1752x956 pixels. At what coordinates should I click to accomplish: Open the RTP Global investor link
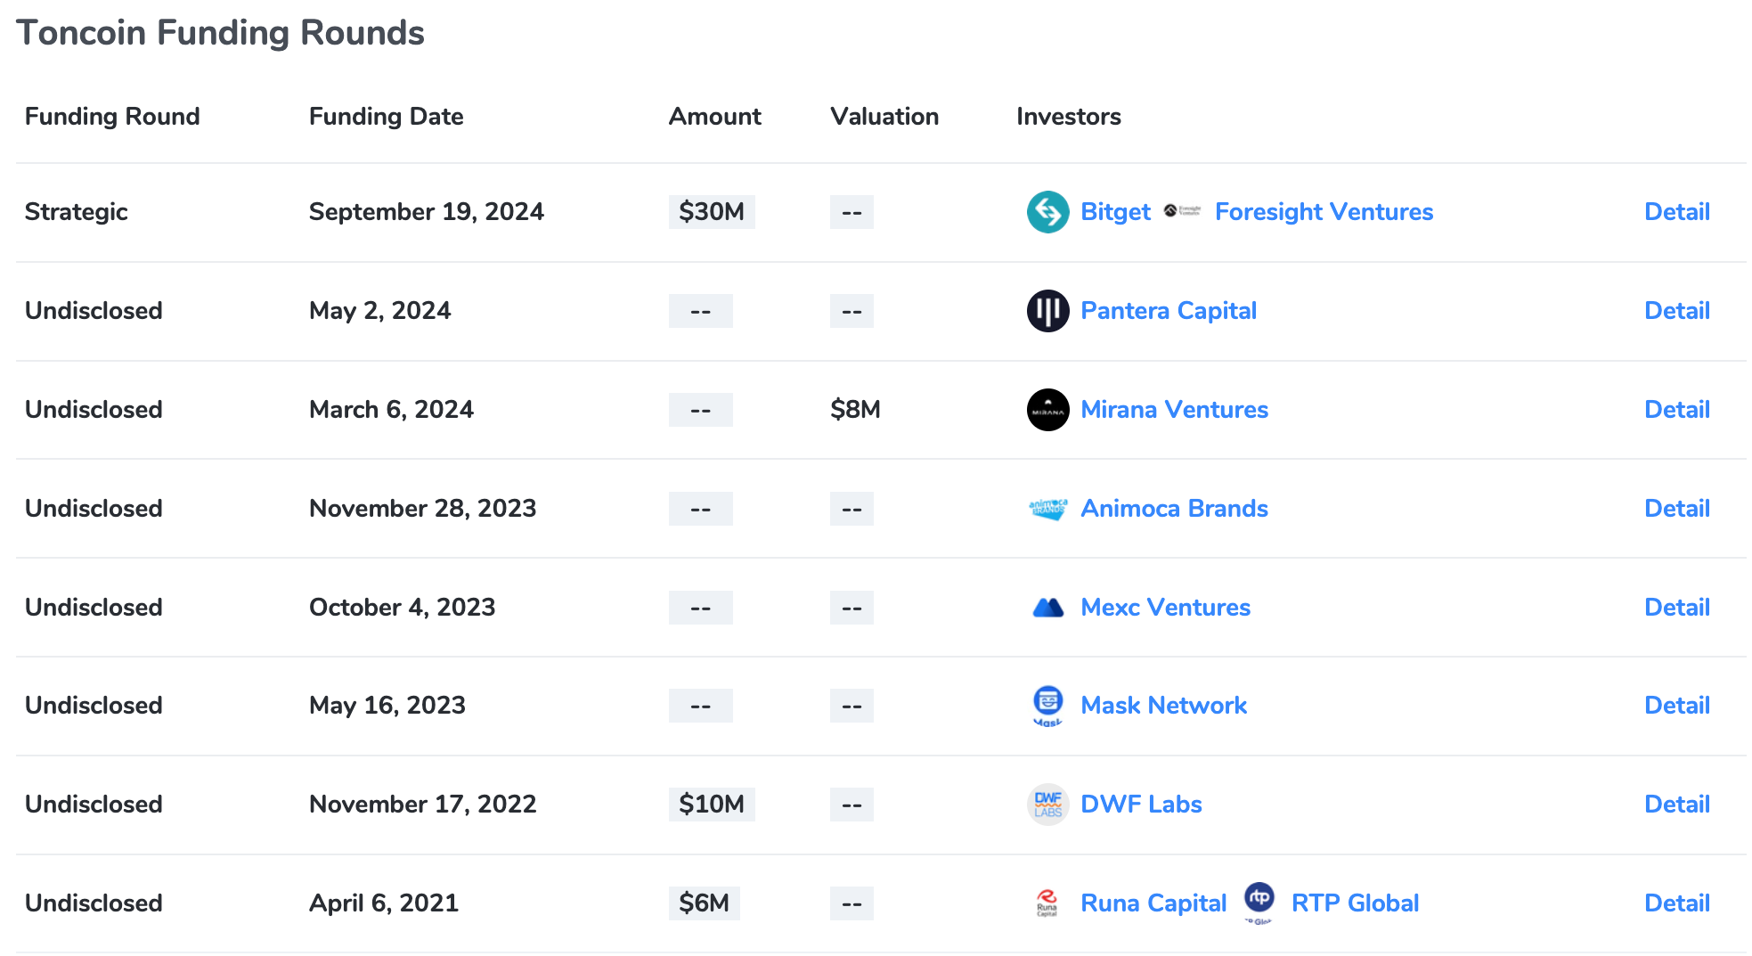pos(1354,903)
